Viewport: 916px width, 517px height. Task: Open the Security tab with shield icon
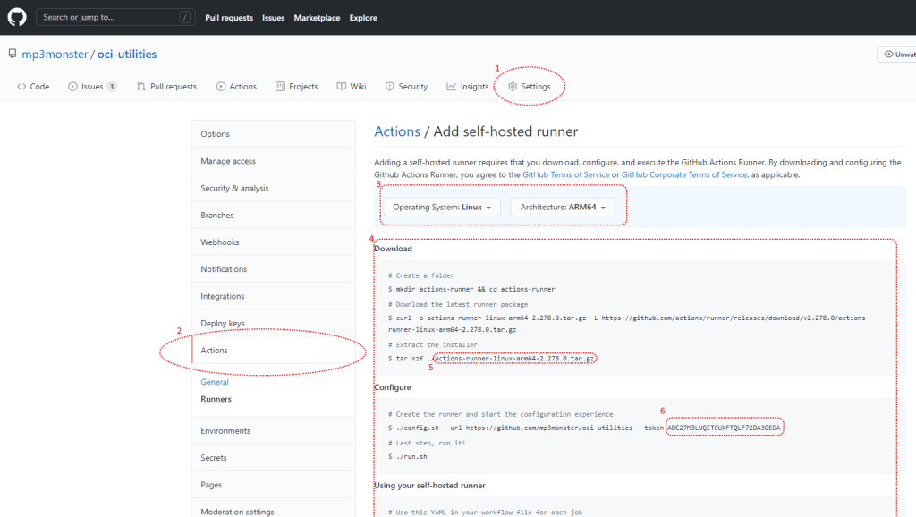click(406, 87)
